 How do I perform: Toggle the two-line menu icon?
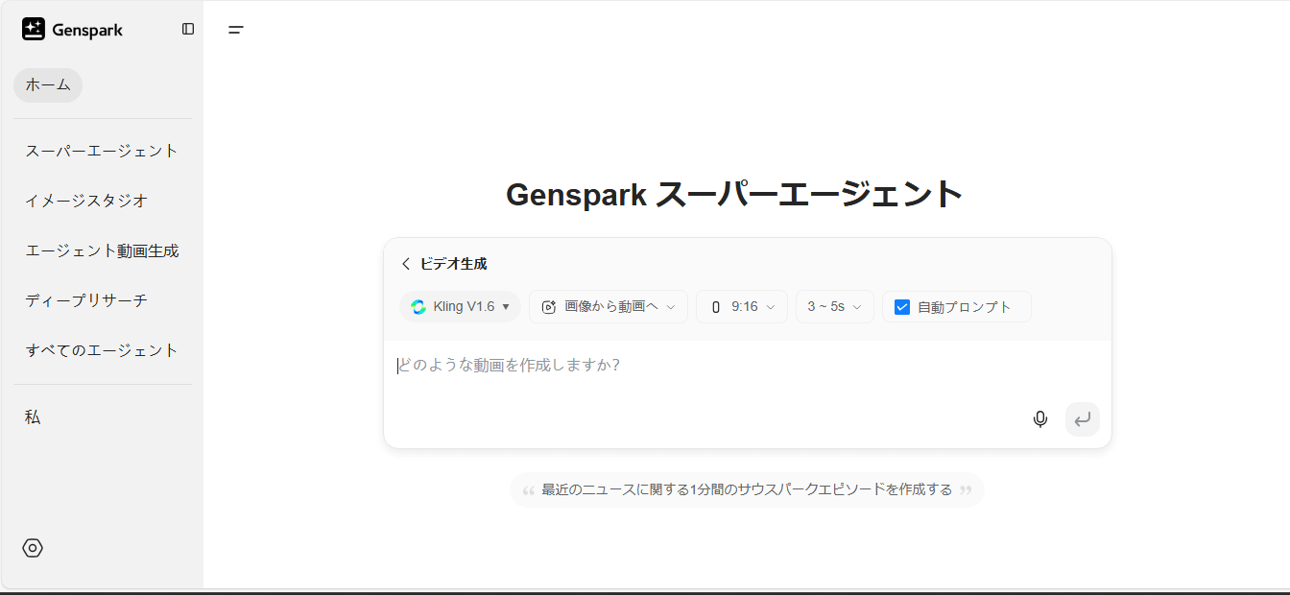[236, 30]
